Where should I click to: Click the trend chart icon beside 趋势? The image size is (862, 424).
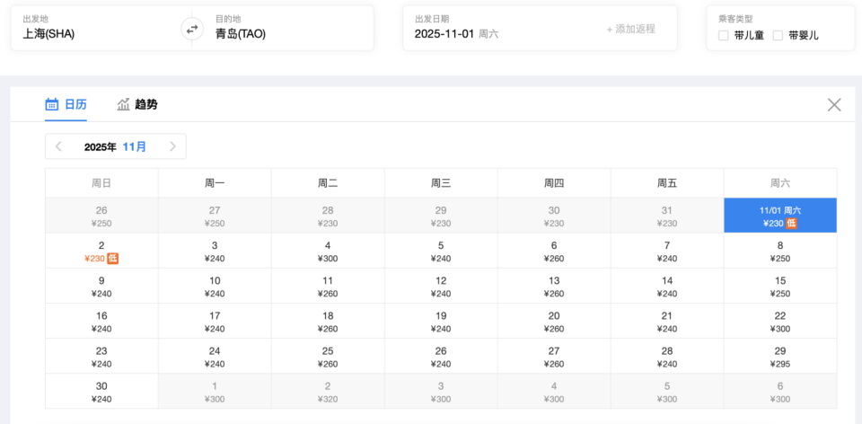coord(123,104)
